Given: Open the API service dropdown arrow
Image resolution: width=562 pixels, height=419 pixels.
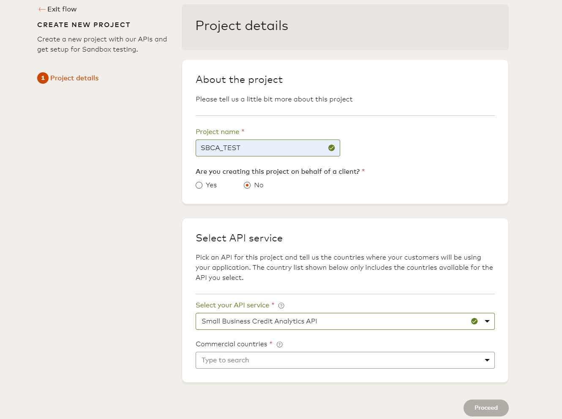Looking at the screenshot, I should tap(487, 321).
